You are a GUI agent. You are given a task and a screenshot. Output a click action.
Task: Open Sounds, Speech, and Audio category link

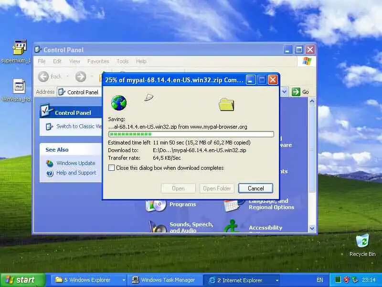click(x=191, y=227)
